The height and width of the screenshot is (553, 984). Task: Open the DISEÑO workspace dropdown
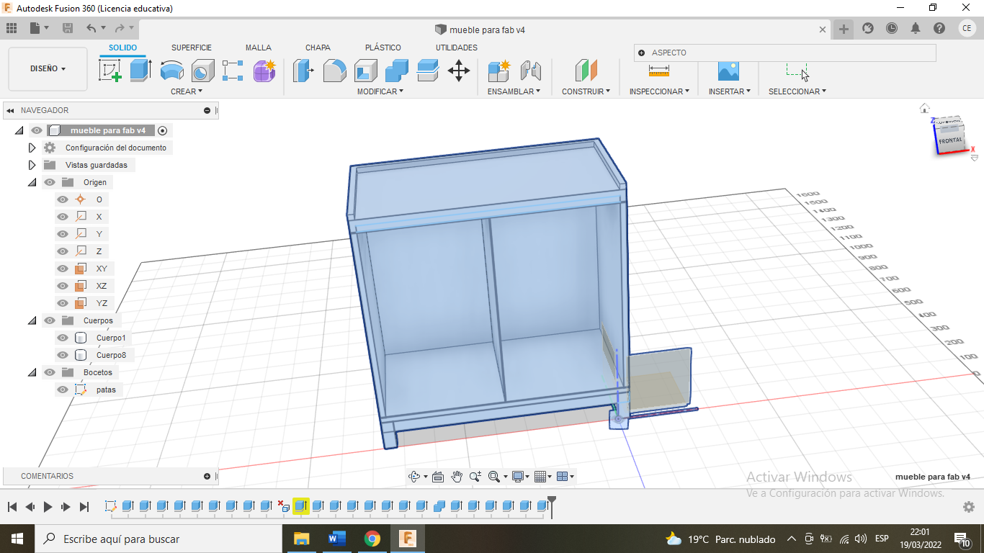click(48, 69)
